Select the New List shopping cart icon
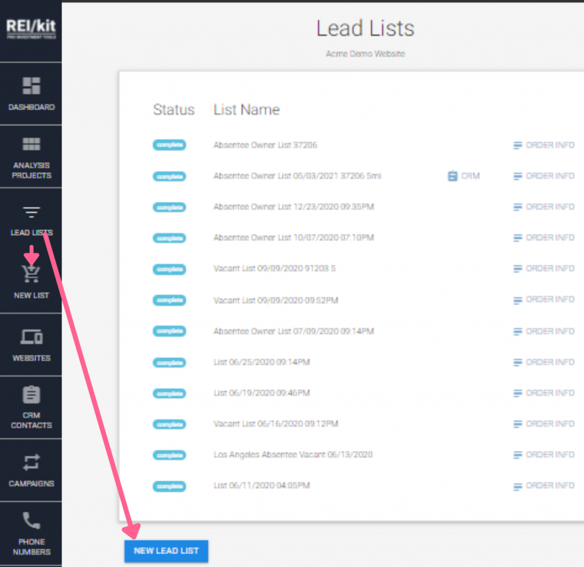This screenshot has width=584, height=567. [31, 274]
